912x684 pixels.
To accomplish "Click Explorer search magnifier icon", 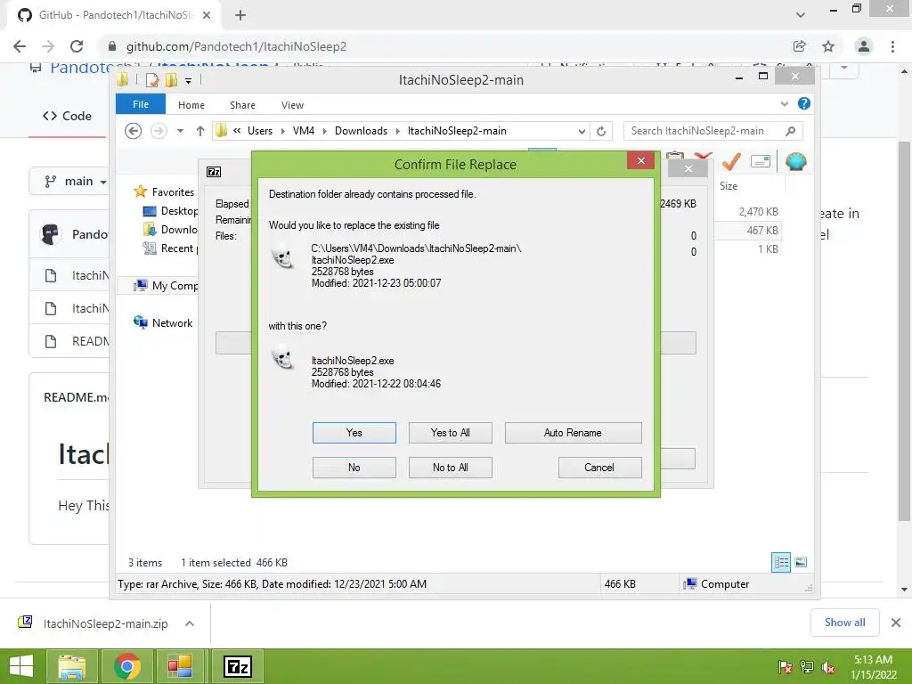I will click(790, 131).
